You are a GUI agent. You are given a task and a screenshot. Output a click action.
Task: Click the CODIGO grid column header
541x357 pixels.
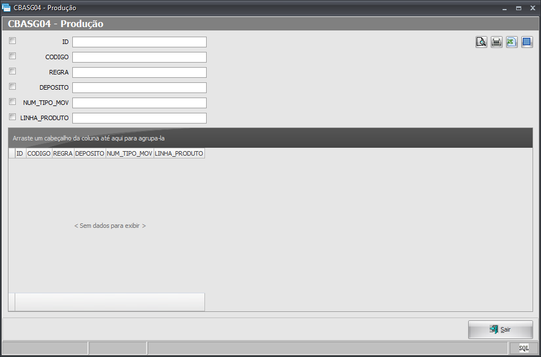click(39, 153)
